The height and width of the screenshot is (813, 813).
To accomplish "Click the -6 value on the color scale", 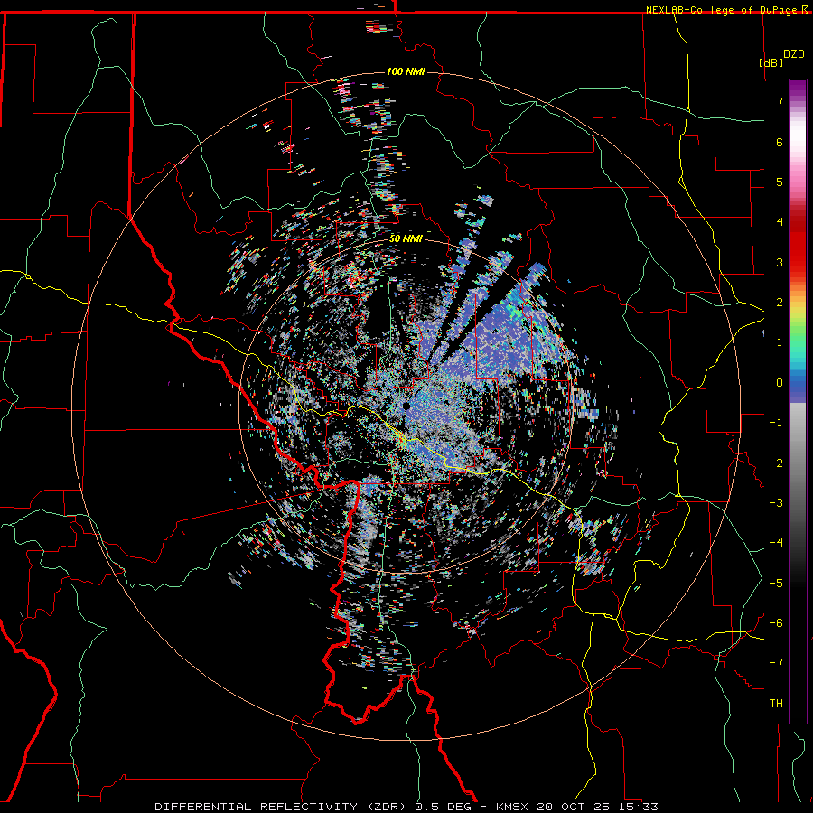I will 776,623.
